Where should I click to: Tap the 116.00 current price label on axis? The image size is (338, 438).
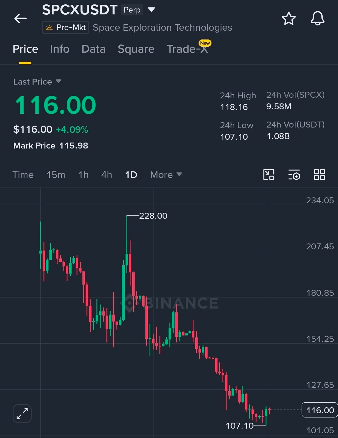[320, 410]
